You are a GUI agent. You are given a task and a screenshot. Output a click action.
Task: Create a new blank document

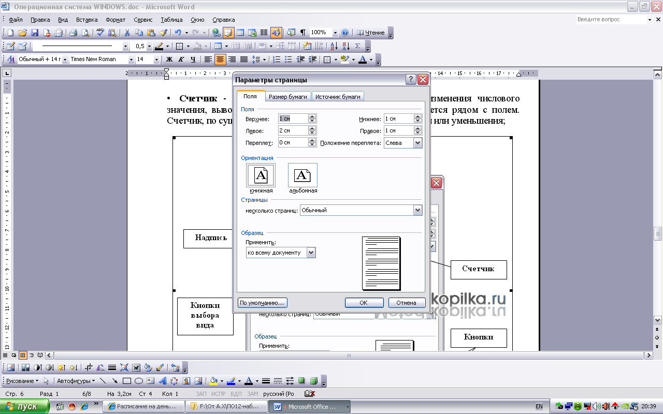click(x=10, y=33)
